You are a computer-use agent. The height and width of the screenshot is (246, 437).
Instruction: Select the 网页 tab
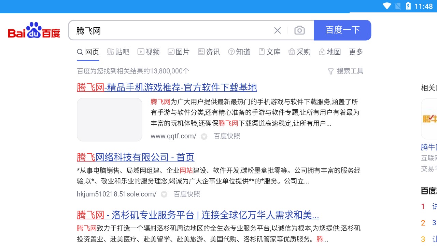coord(88,52)
